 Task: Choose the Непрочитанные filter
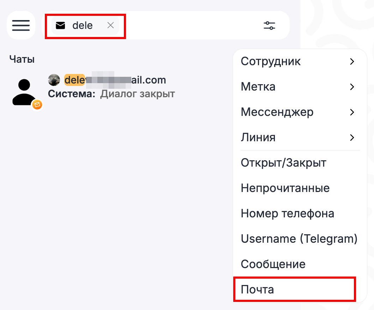click(x=285, y=188)
